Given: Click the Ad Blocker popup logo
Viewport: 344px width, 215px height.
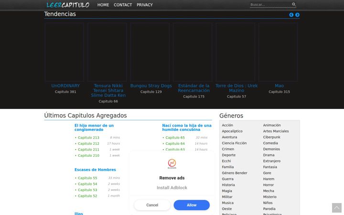Looking at the screenshot, I should tap(172, 164).
